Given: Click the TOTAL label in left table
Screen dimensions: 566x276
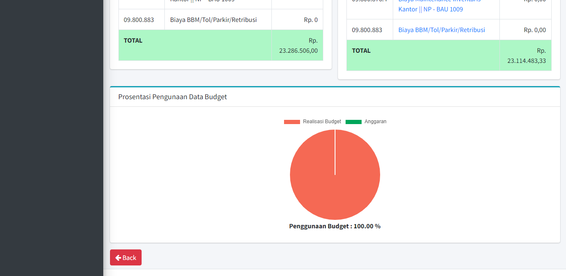Looking at the screenshot, I should tap(133, 41).
